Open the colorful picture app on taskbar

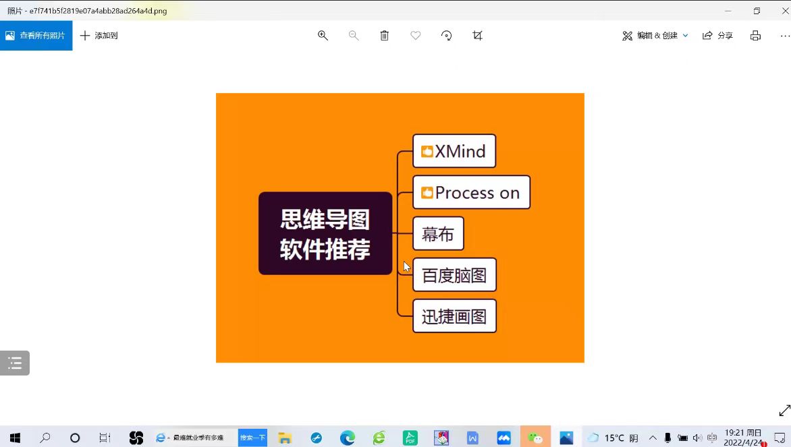pyautogui.click(x=441, y=438)
